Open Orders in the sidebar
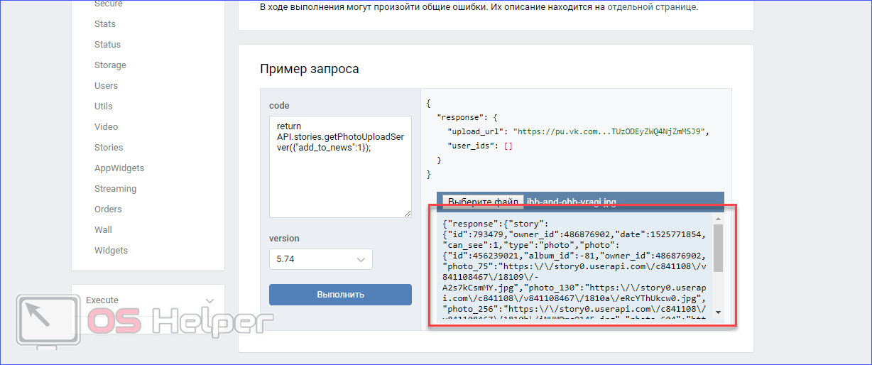This screenshot has width=872, height=365. [108, 209]
